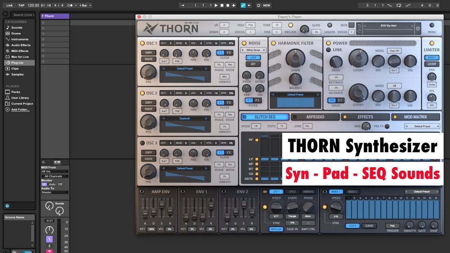Open Max for Live category
The image size is (450, 253).
click(x=20, y=57)
